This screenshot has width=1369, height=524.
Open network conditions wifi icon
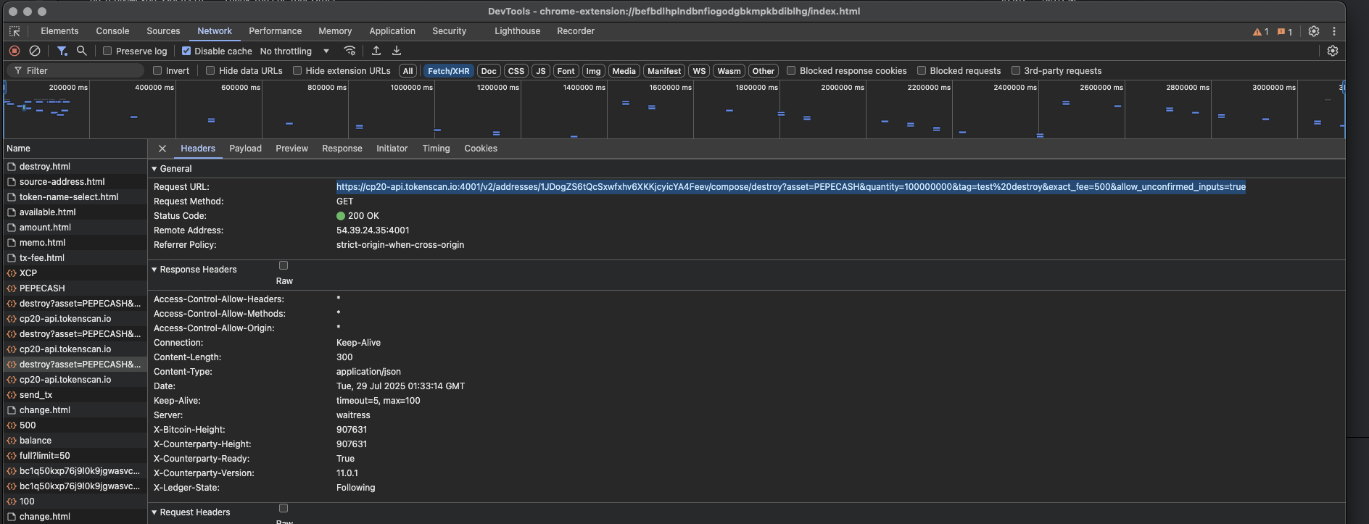pos(350,51)
